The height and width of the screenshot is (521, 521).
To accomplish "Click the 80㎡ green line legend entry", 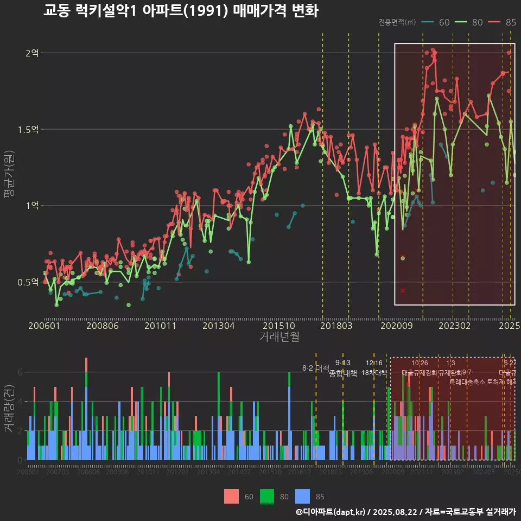I will pos(468,22).
